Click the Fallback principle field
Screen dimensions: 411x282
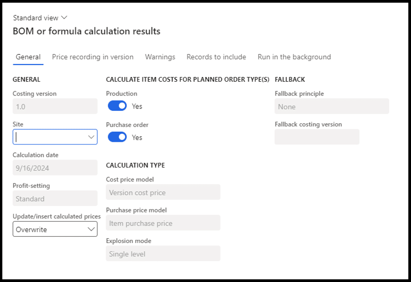point(331,106)
